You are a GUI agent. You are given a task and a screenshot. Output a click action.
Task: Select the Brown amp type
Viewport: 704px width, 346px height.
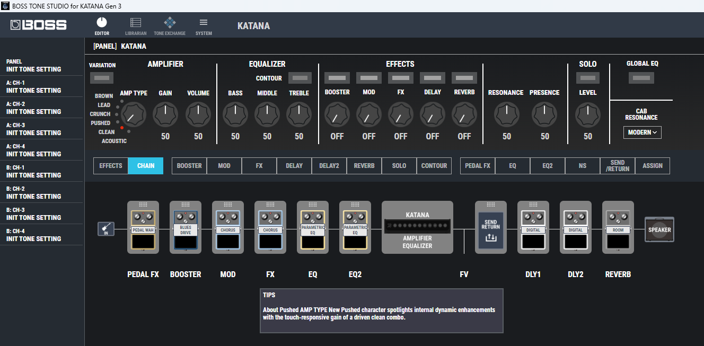(104, 96)
